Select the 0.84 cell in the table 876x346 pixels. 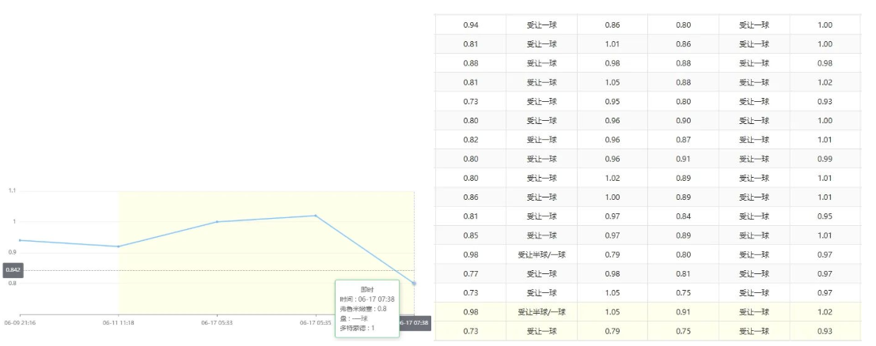tap(683, 216)
